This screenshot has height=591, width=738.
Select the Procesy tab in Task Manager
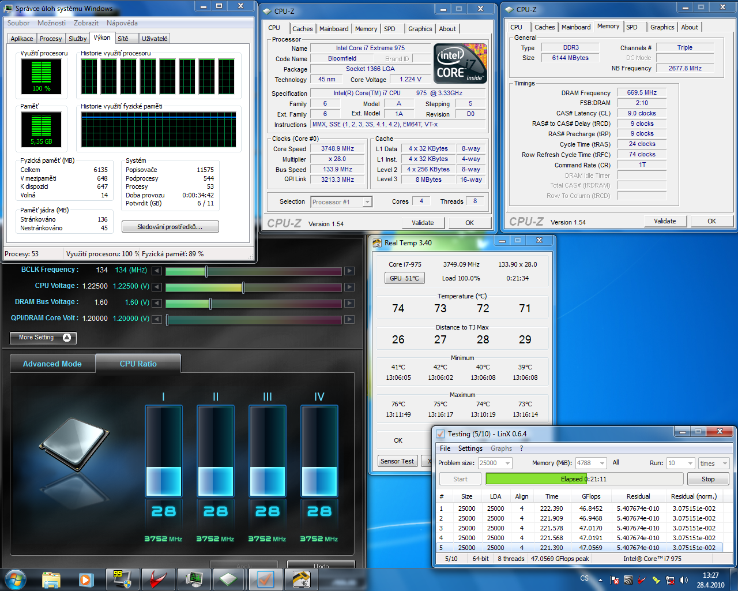(x=51, y=39)
